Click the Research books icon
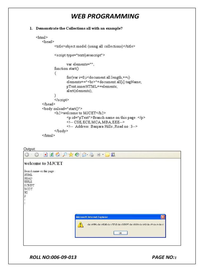The height and width of the screenshot is (272, 204). tap(113, 155)
